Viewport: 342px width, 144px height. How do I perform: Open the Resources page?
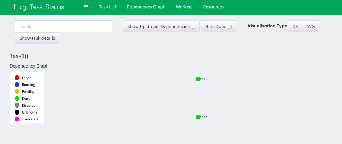(213, 7)
